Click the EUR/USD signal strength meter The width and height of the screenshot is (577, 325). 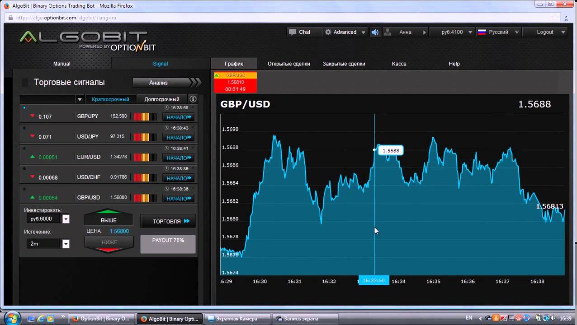point(145,157)
